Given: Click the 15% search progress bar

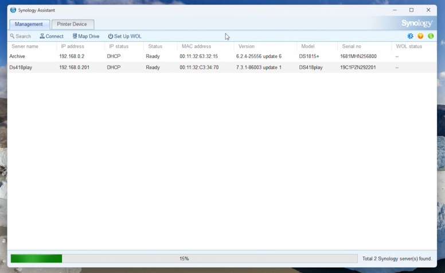Looking at the screenshot, I should 184,259.
